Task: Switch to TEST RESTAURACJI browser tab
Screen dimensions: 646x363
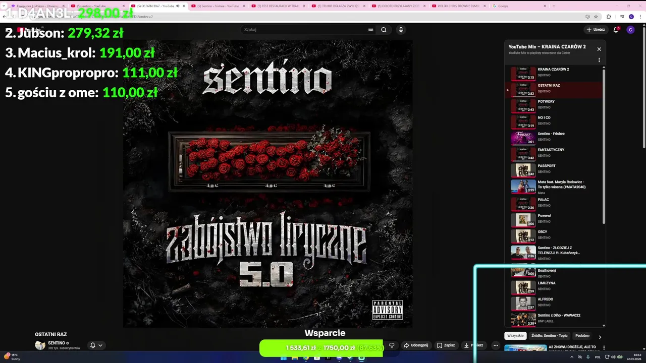Action: (x=278, y=6)
